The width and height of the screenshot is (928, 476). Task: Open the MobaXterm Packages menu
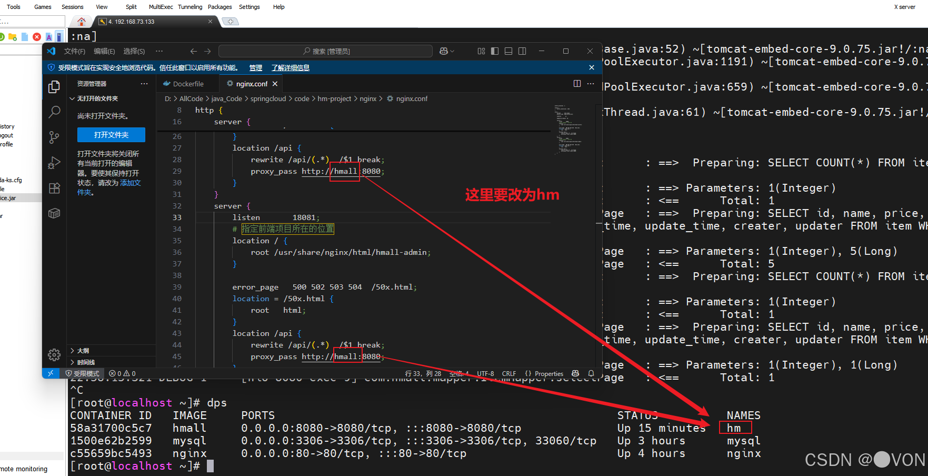pyautogui.click(x=219, y=7)
